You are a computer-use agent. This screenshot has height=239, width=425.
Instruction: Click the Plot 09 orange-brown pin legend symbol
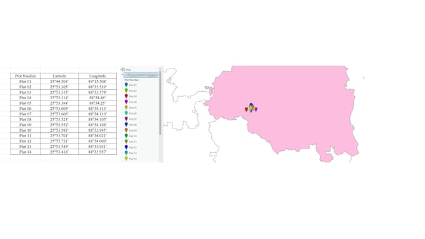126,130
